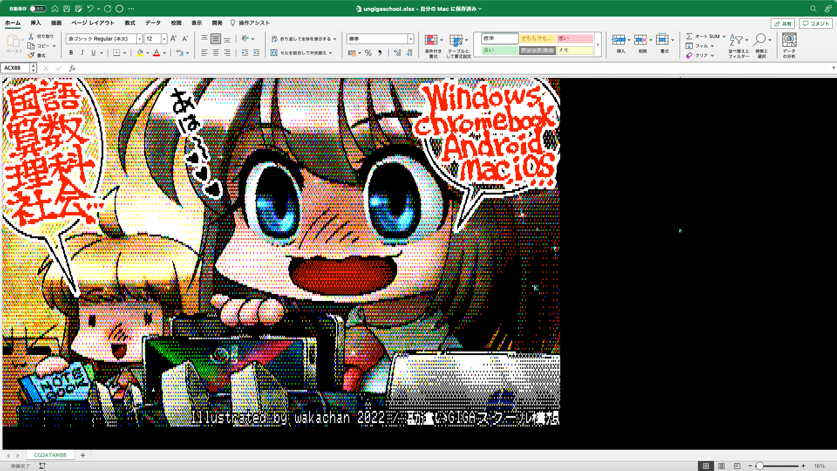The width and height of the screenshot is (837, 471).
Task: Click the Share button
Action: (783, 24)
